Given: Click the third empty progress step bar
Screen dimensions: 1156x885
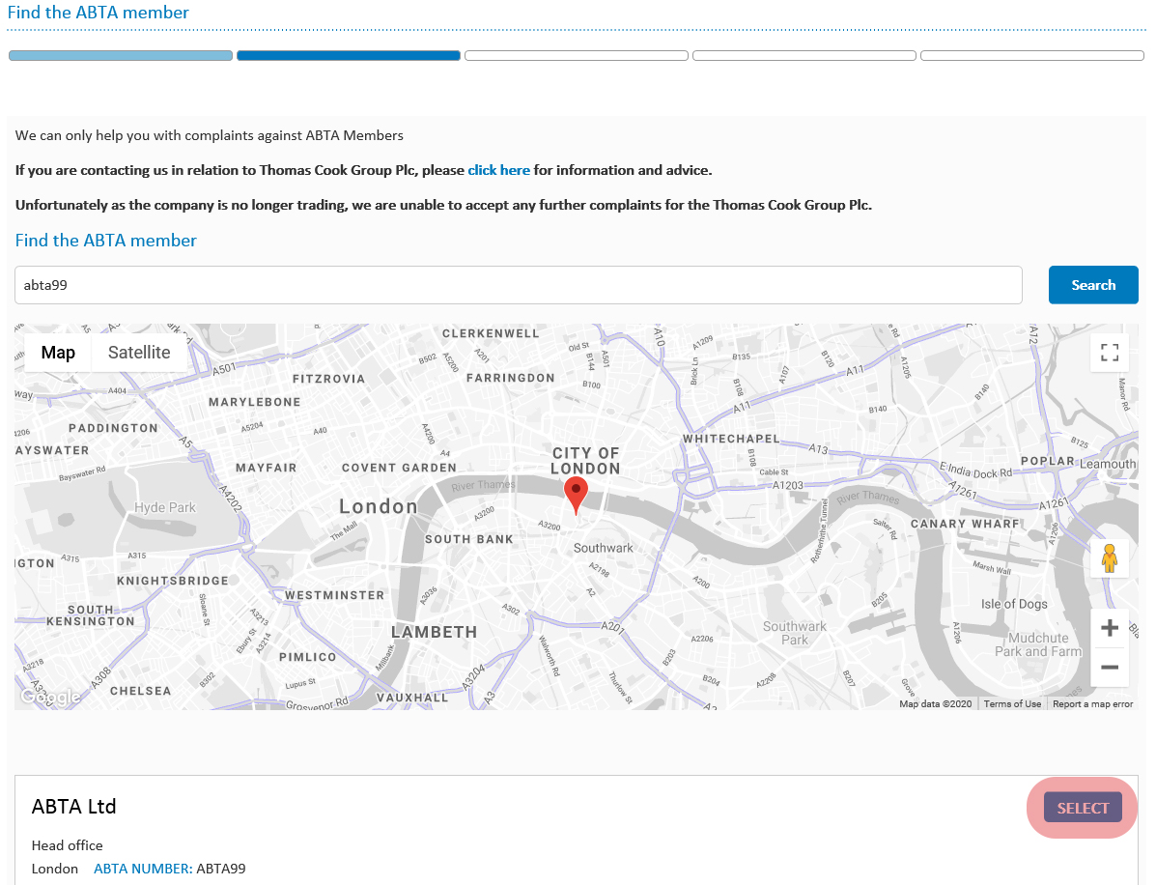Looking at the screenshot, I should click(x=577, y=55).
